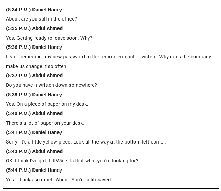Click the 5:36 P.M. Daniel Haney header
221x191 pixels.
tap(34, 47)
